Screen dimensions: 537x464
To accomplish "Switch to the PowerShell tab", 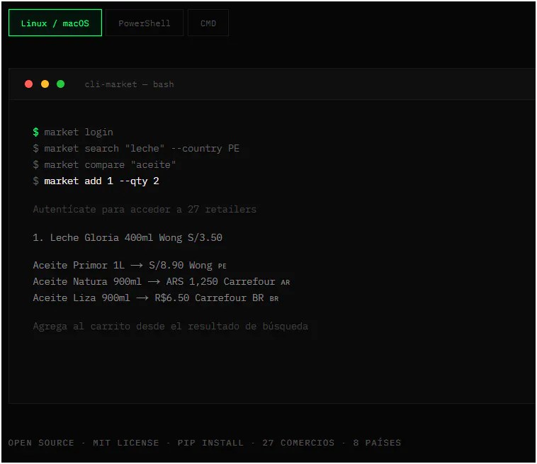I will (x=145, y=23).
